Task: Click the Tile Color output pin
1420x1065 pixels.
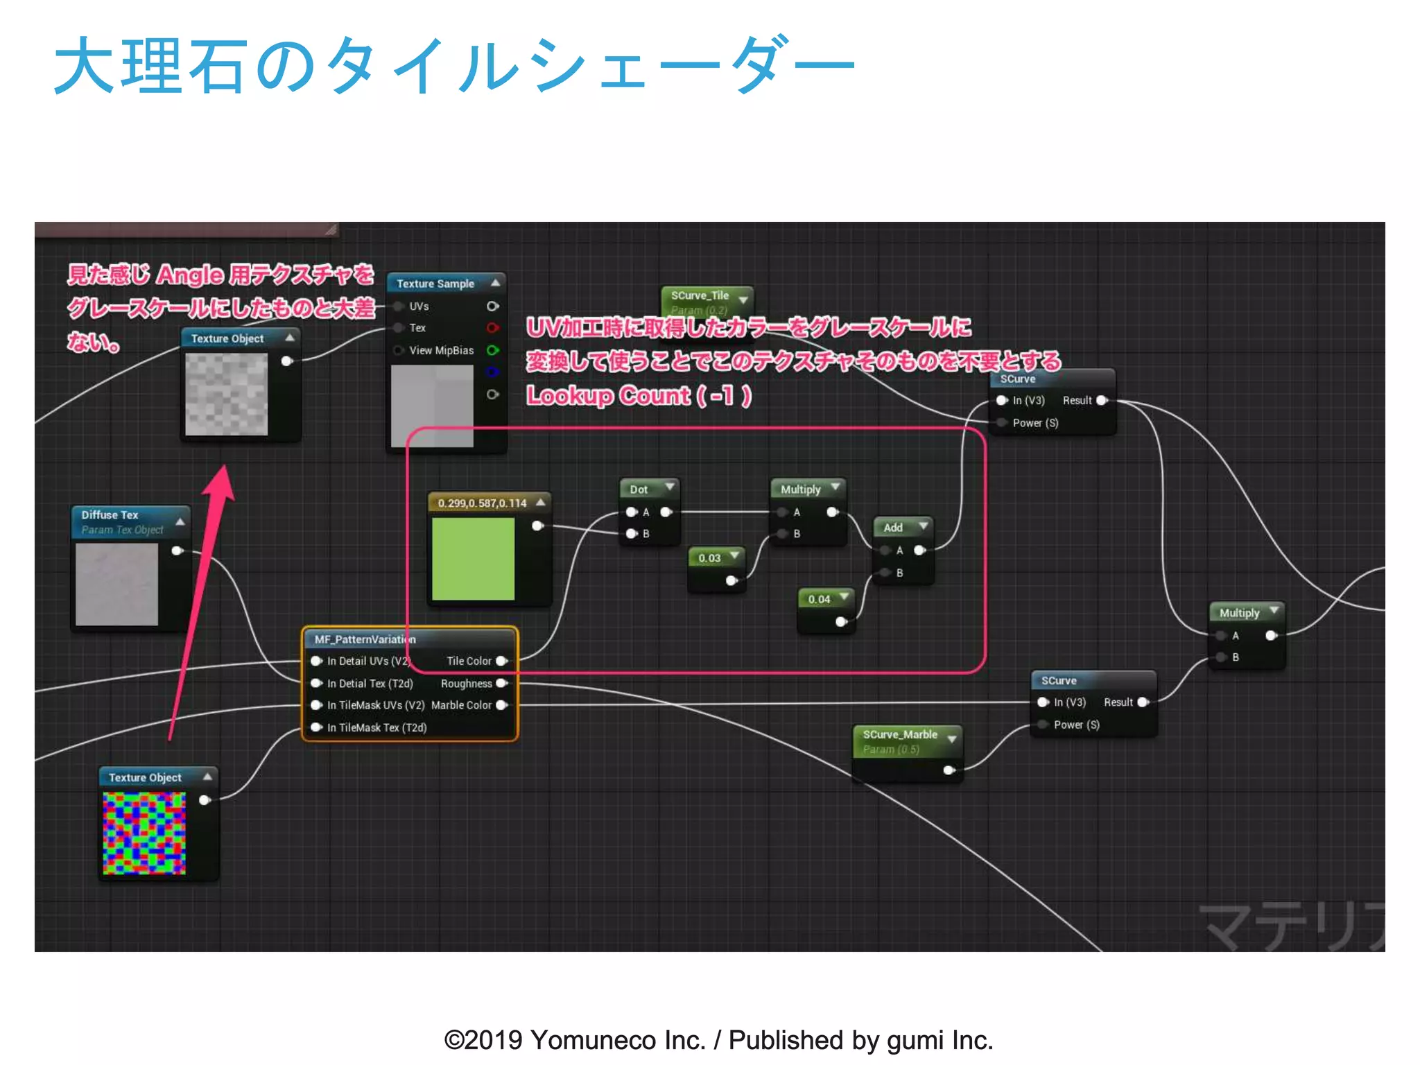Action: point(502,661)
